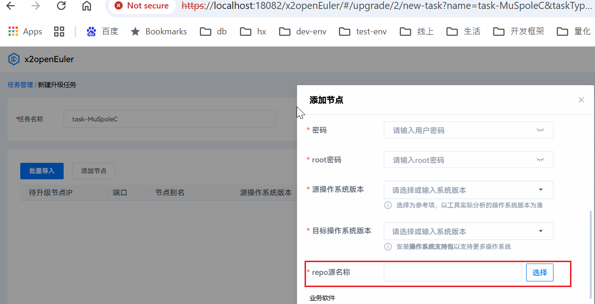Click the 批量导入 button
Viewport: 595px width, 304px height.
[x=42, y=171]
